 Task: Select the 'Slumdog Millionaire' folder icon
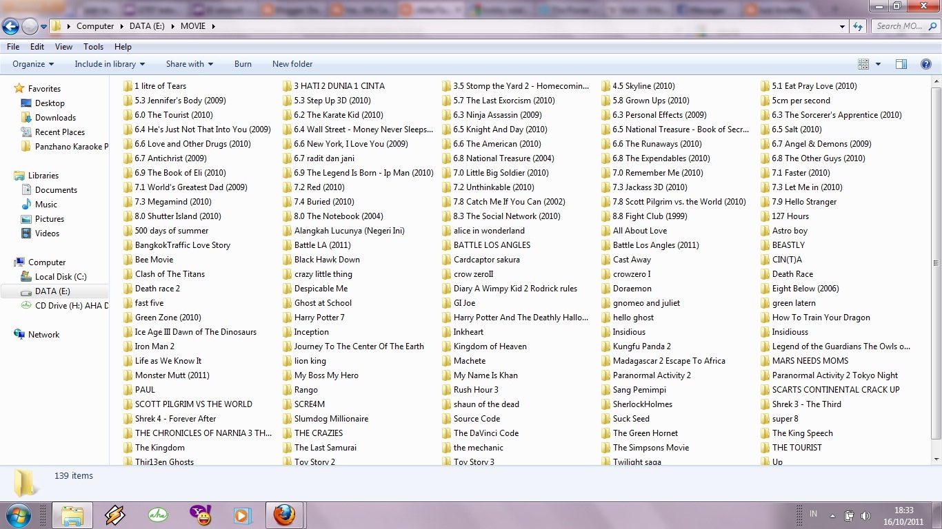[288, 419]
